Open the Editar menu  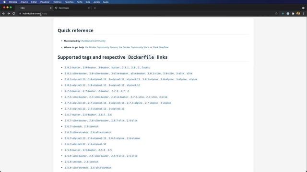[x=34, y=2]
